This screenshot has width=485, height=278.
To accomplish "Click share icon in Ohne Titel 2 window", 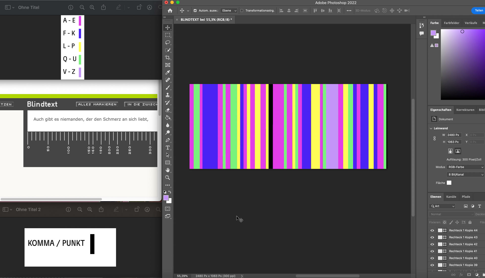I will click(101, 209).
